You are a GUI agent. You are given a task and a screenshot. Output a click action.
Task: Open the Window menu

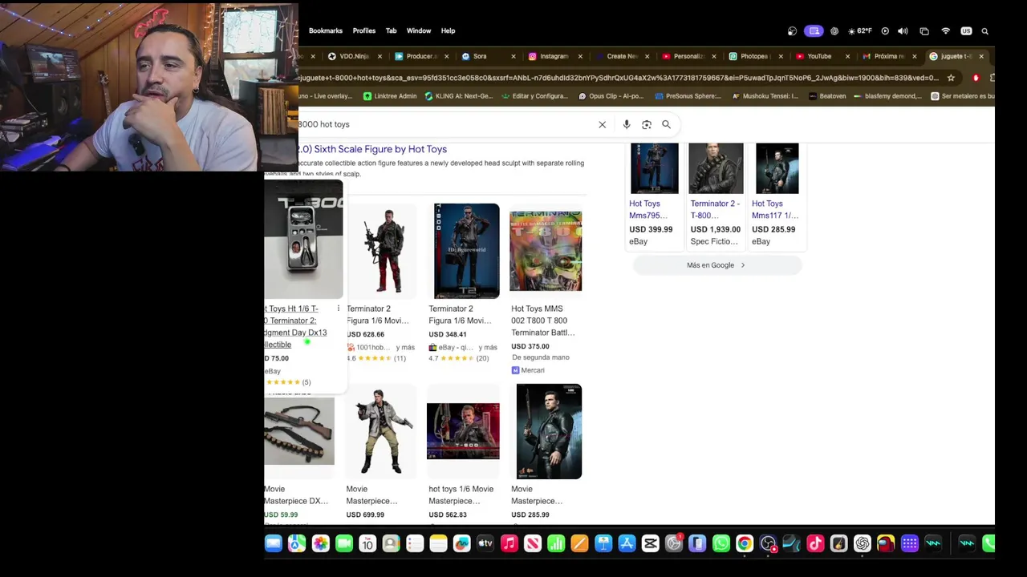[x=419, y=30]
